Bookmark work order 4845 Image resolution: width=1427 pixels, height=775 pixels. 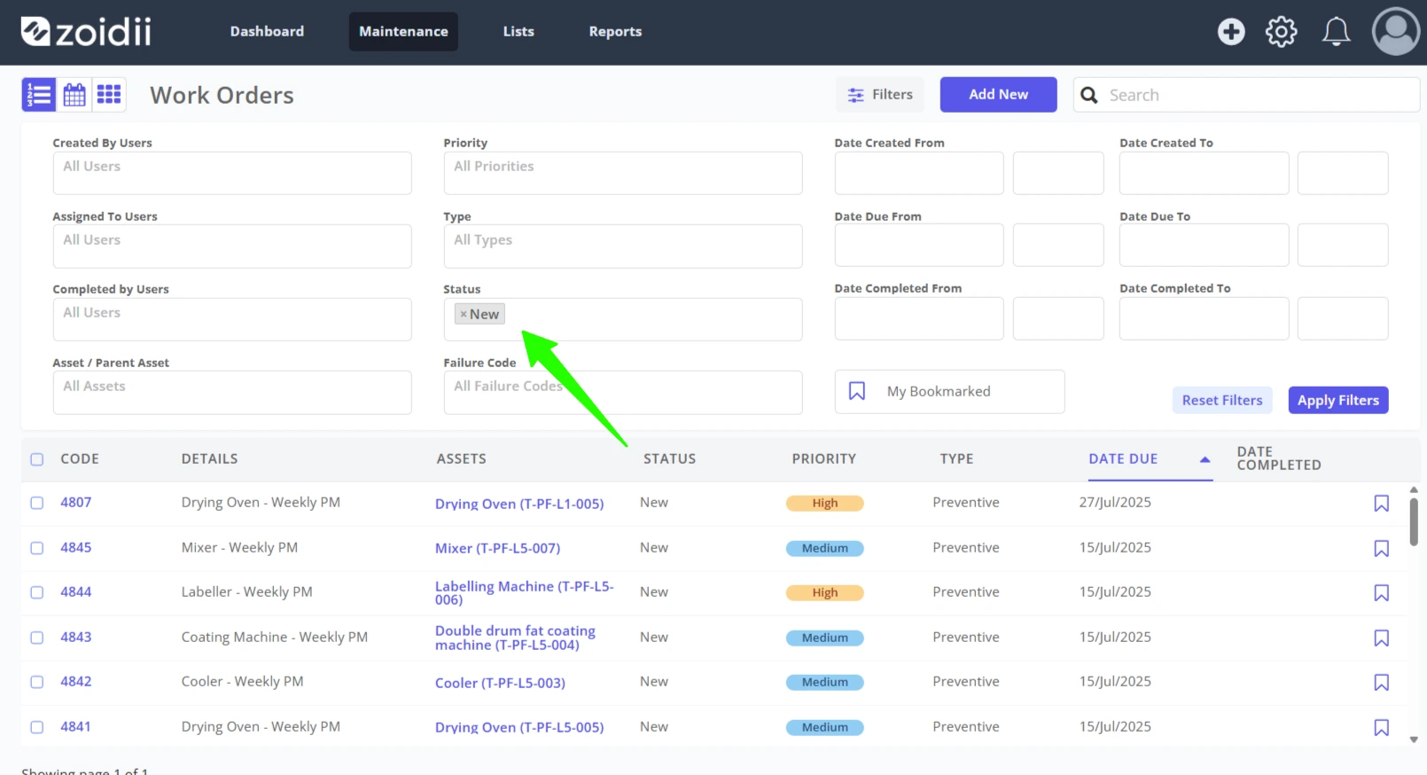click(1381, 549)
